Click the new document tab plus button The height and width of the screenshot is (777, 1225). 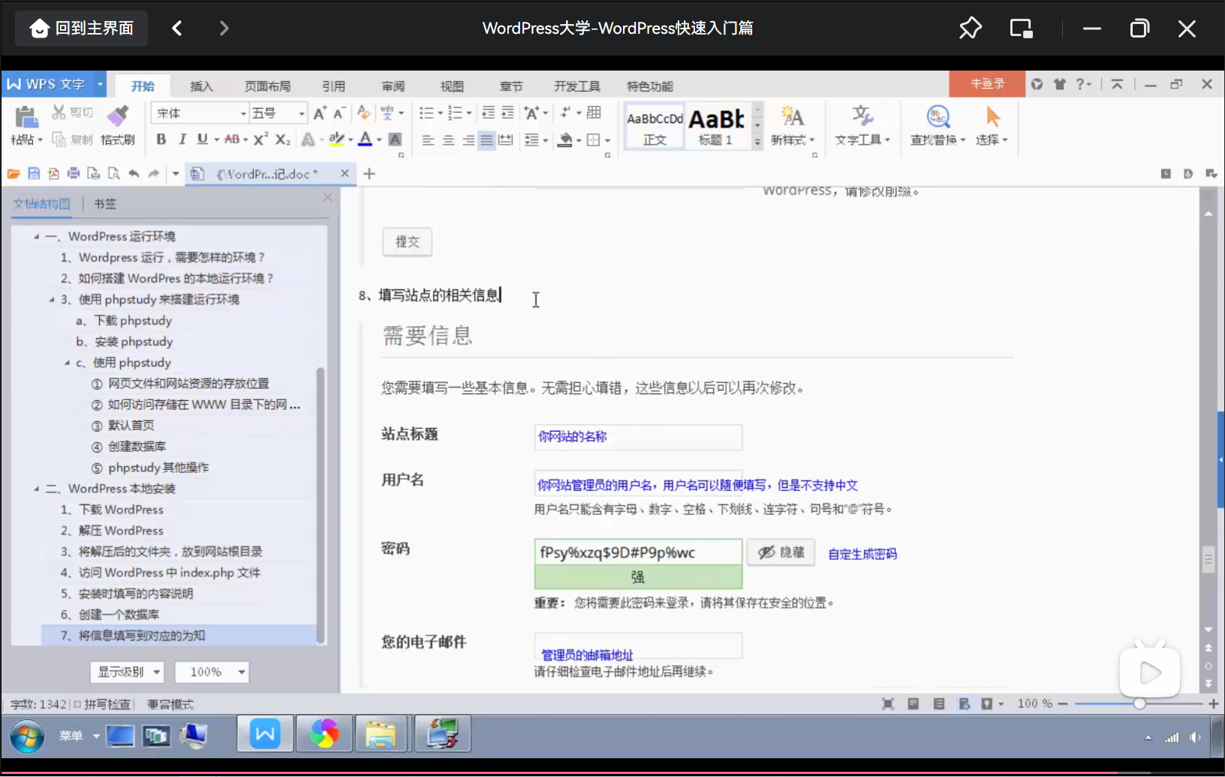[x=369, y=173]
